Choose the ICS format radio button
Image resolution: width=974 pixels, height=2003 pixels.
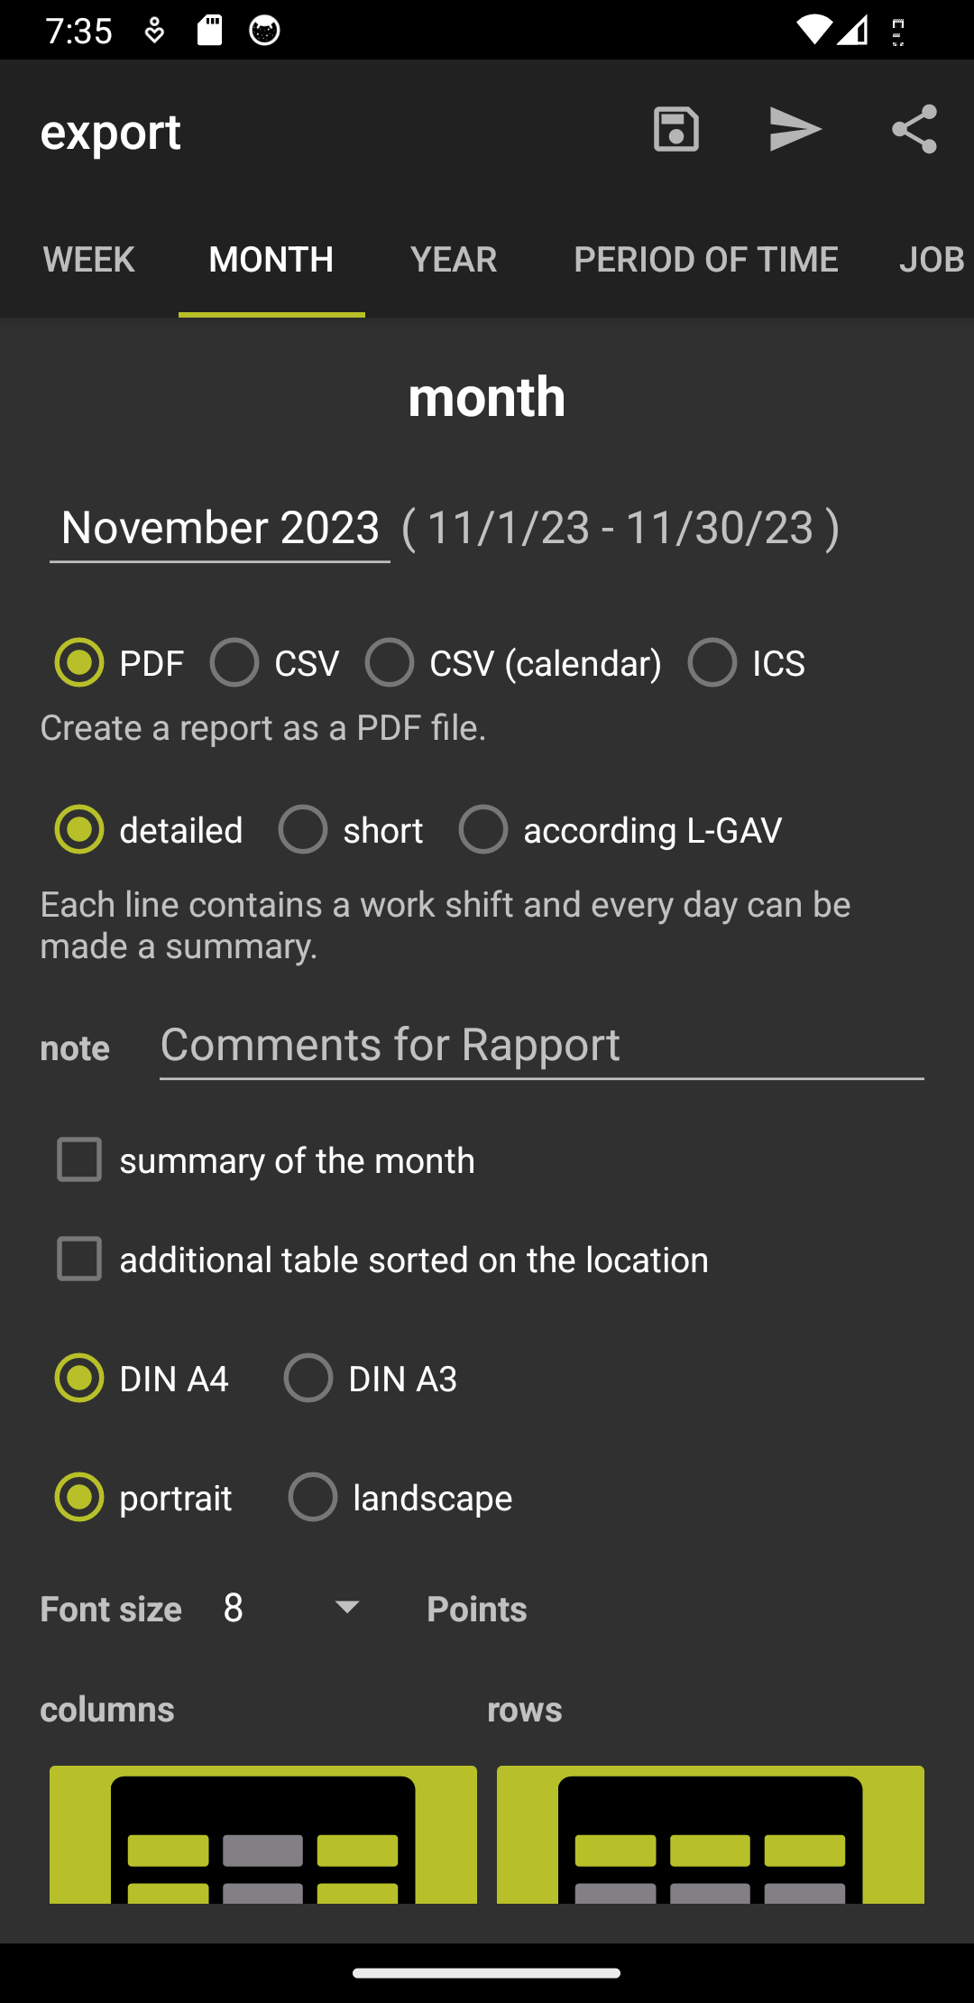[x=712, y=663]
